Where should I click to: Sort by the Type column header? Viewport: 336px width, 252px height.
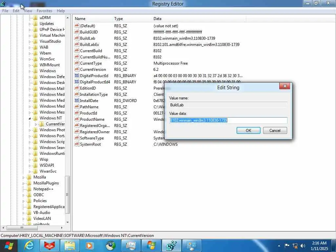click(x=132, y=19)
